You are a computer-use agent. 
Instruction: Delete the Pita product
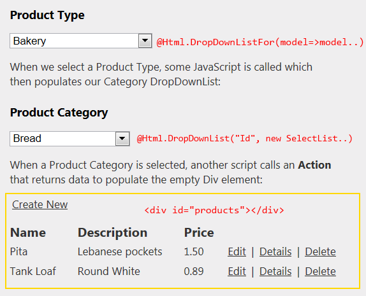(x=320, y=251)
